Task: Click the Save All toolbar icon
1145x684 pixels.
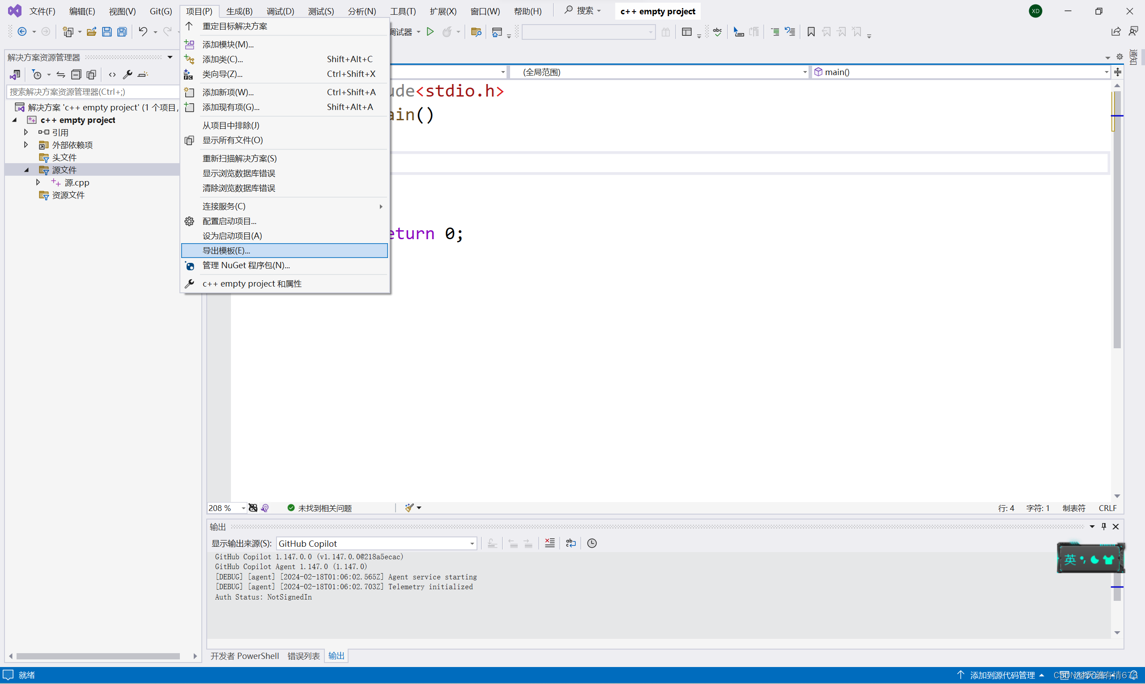Action: click(122, 32)
